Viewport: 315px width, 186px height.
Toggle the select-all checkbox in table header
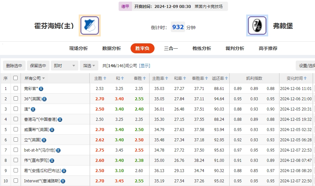[x=15, y=78]
